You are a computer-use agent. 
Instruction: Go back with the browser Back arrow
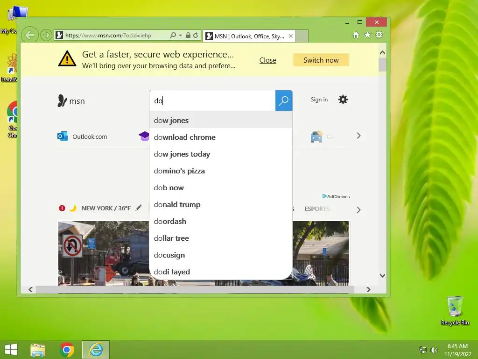tap(30, 35)
